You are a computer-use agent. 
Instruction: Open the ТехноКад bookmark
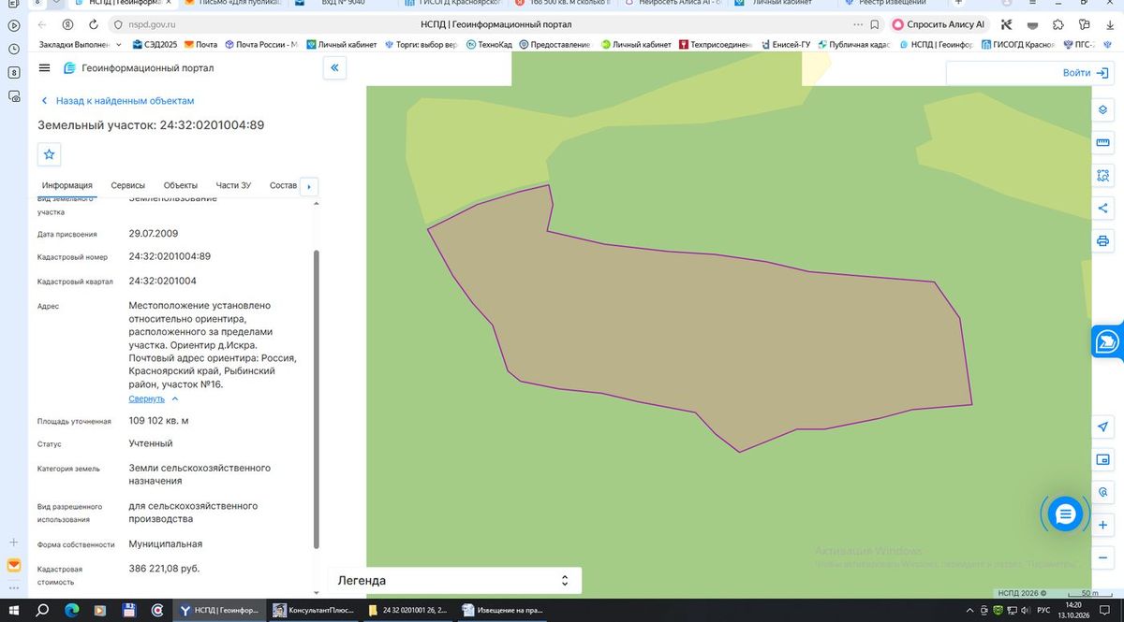[488, 44]
